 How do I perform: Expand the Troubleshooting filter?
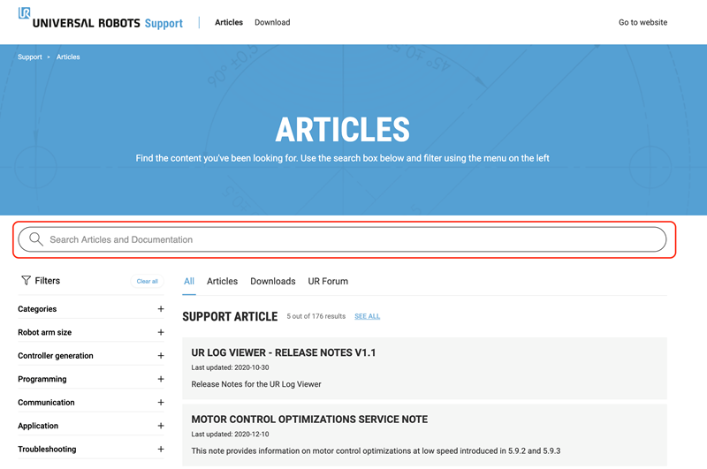161,450
